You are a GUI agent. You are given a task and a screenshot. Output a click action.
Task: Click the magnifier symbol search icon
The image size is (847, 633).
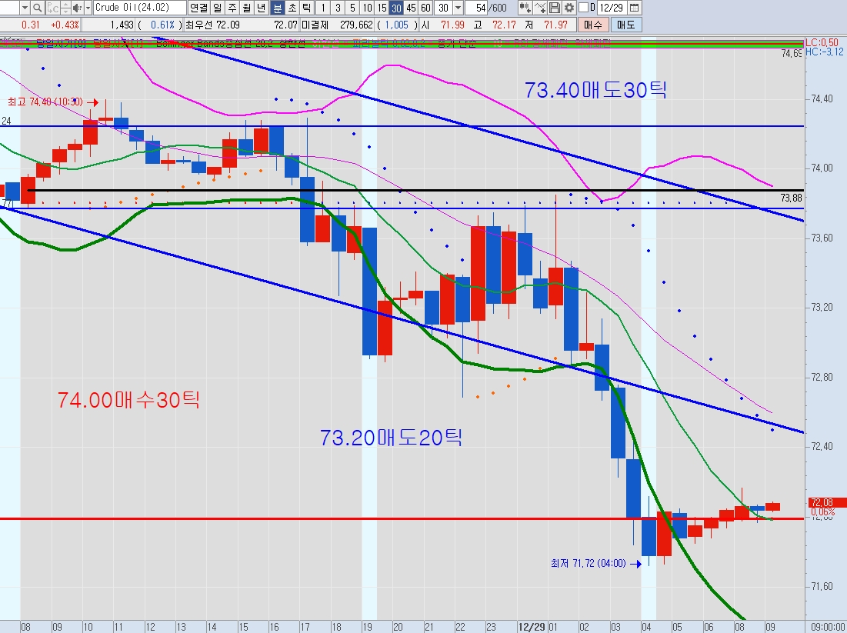pyautogui.click(x=37, y=8)
